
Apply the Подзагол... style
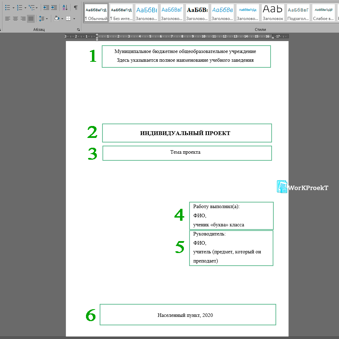click(x=298, y=13)
